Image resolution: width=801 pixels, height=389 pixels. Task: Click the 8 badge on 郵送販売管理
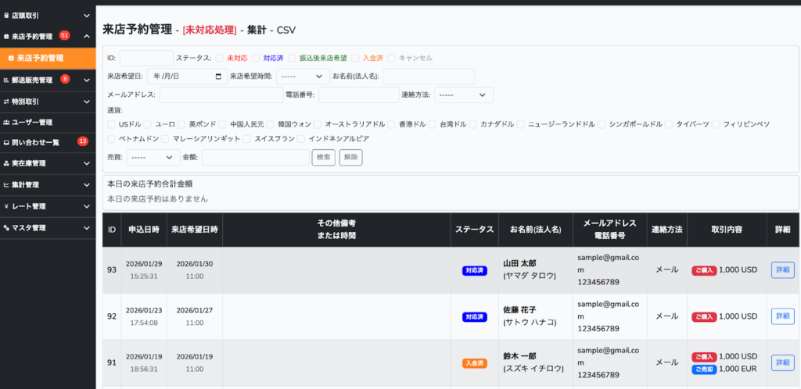[65, 79]
